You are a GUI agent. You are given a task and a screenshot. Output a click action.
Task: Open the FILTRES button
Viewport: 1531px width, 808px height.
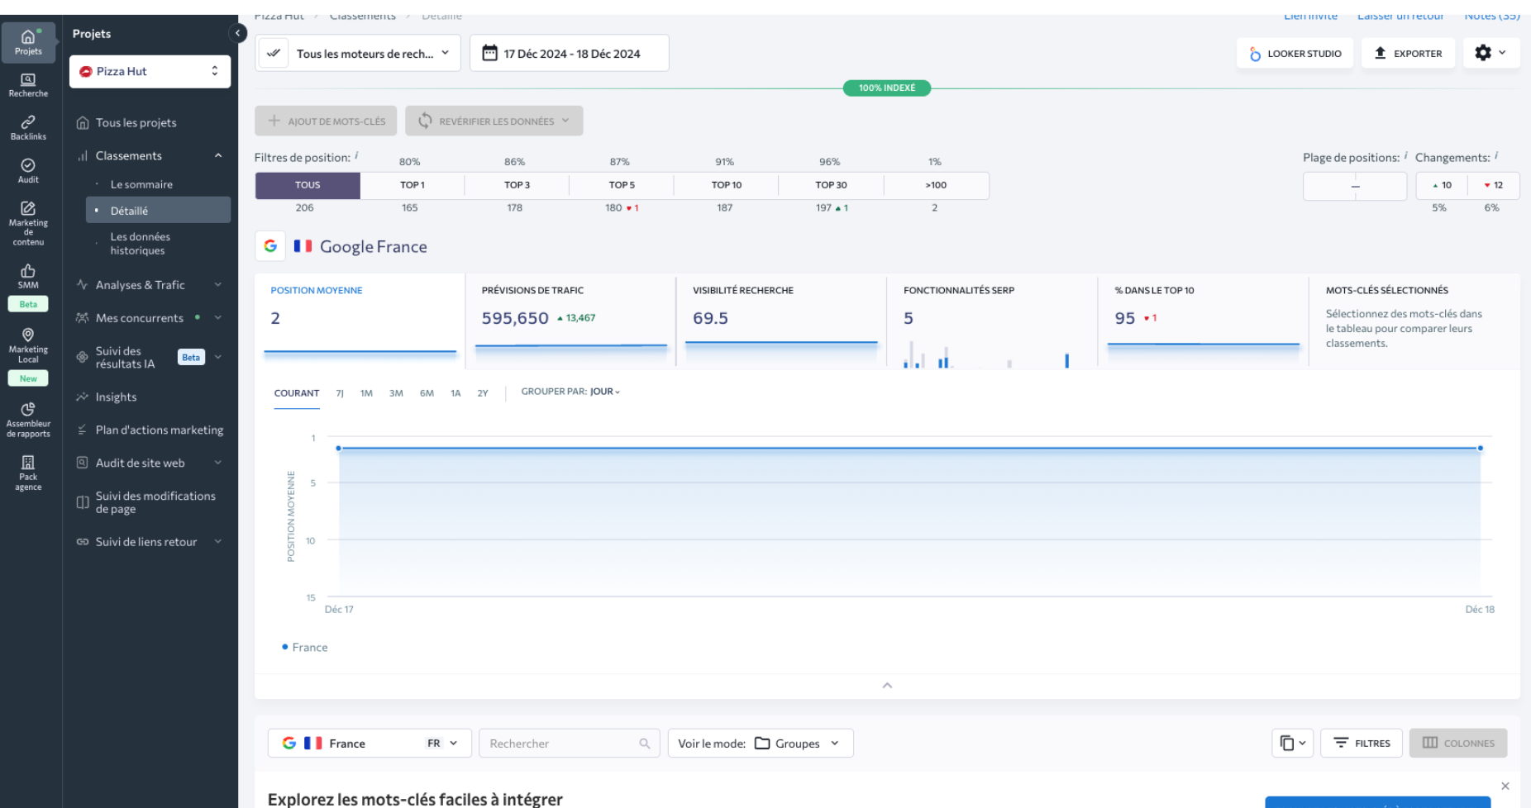click(1362, 743)
